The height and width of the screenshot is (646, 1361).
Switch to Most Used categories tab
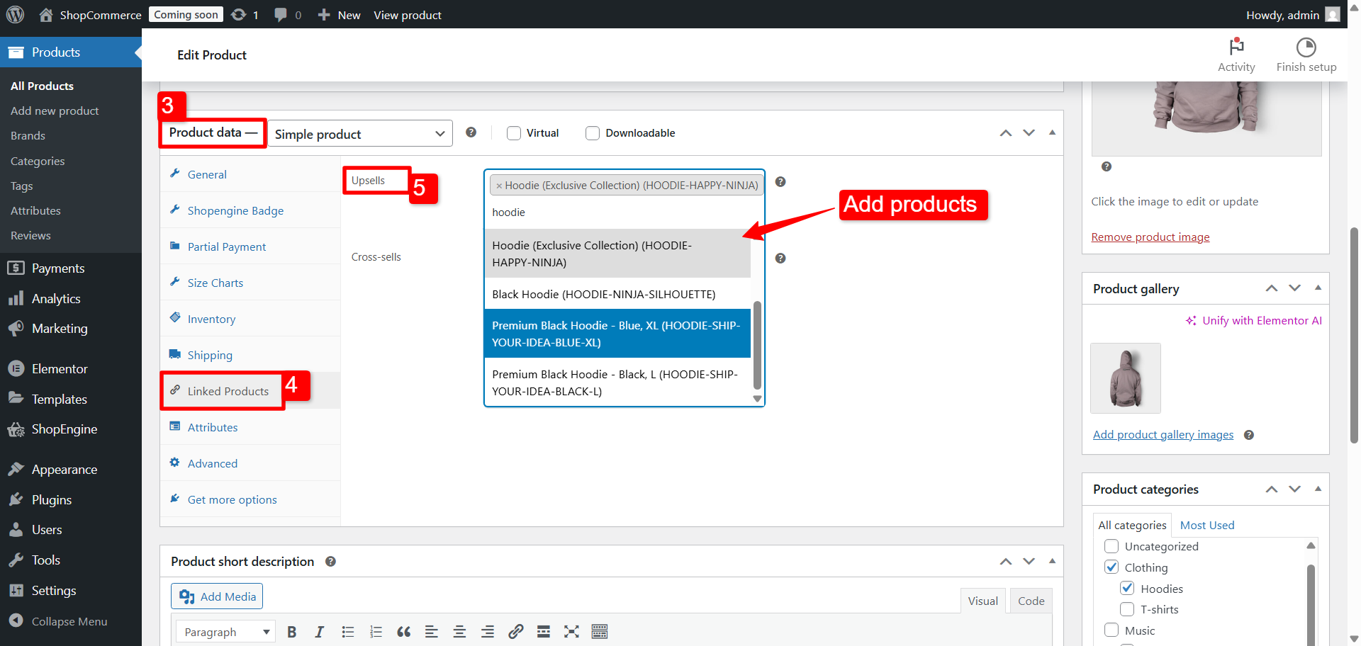[x=1207, y=525]
